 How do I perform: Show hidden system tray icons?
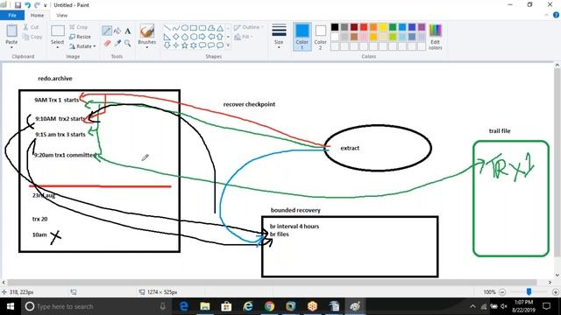[x=472, y=306]
